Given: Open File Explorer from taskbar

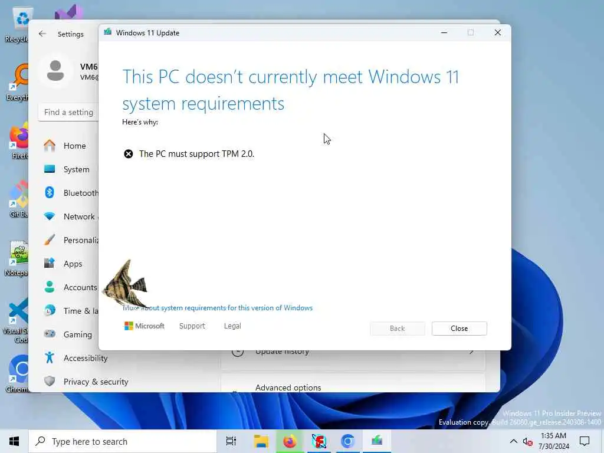Looking at the screenshot, I should 261,441.
